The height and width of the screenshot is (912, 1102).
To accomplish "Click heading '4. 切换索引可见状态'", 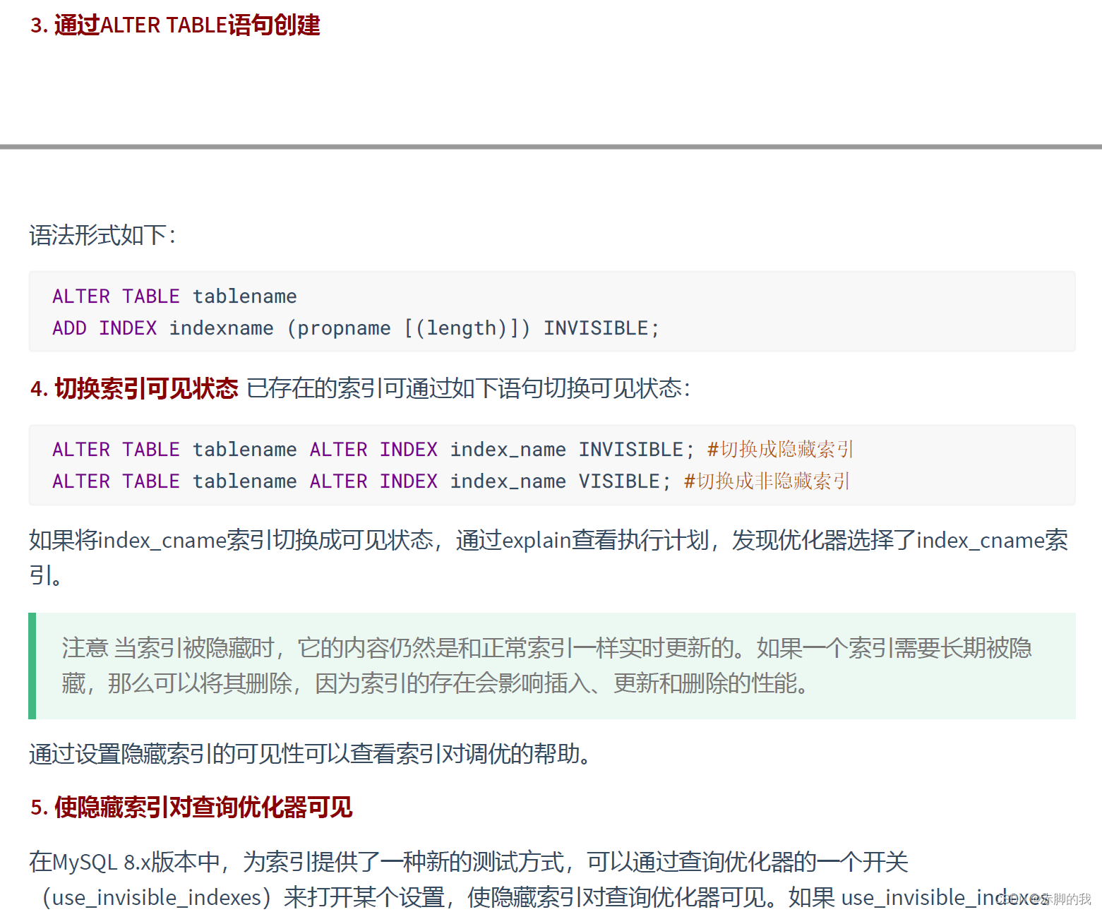I will click(x=134, y=388).
